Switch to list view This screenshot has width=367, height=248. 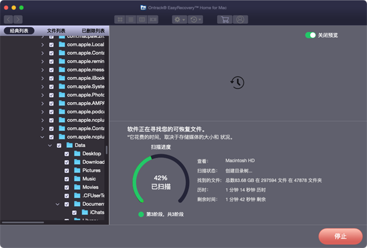point(131,20)
